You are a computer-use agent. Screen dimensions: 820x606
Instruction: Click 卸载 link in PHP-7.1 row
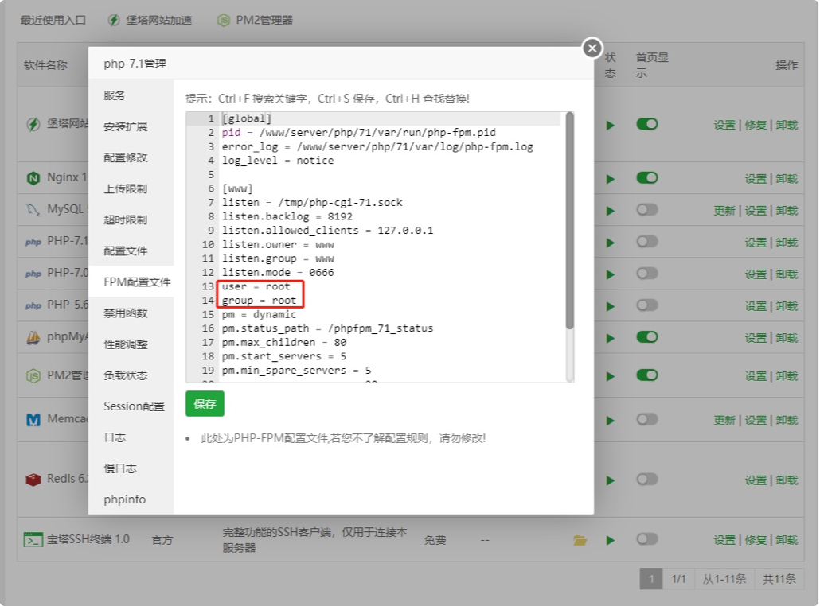coord(787,243)
